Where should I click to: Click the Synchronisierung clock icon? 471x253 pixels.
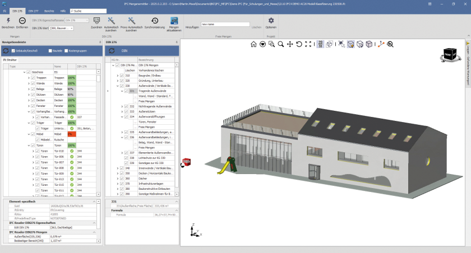pyautogui.click(x=155, y=21)
